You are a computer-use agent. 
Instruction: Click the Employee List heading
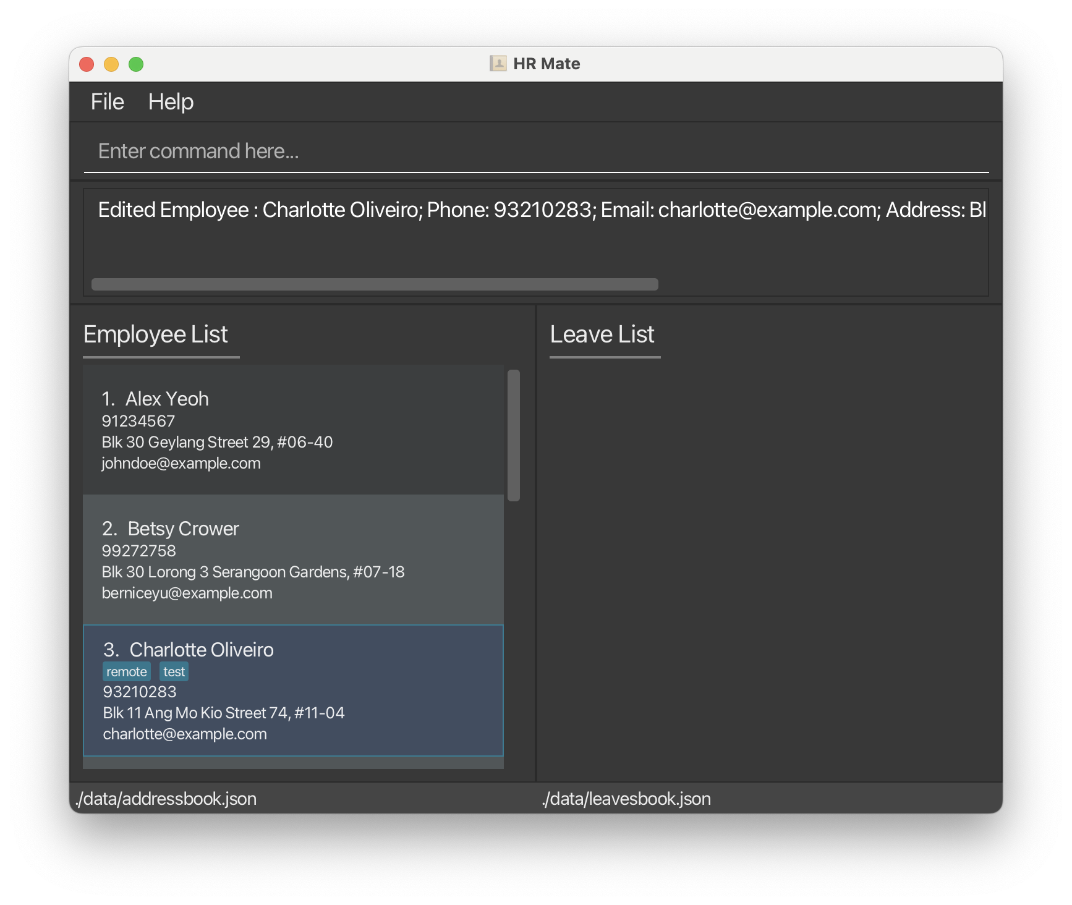click(x=156, y=334)
